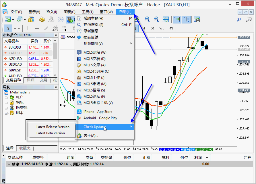Screen dimensions: 256x184
Task: Select the W1 timeframe
Action: 162,28
